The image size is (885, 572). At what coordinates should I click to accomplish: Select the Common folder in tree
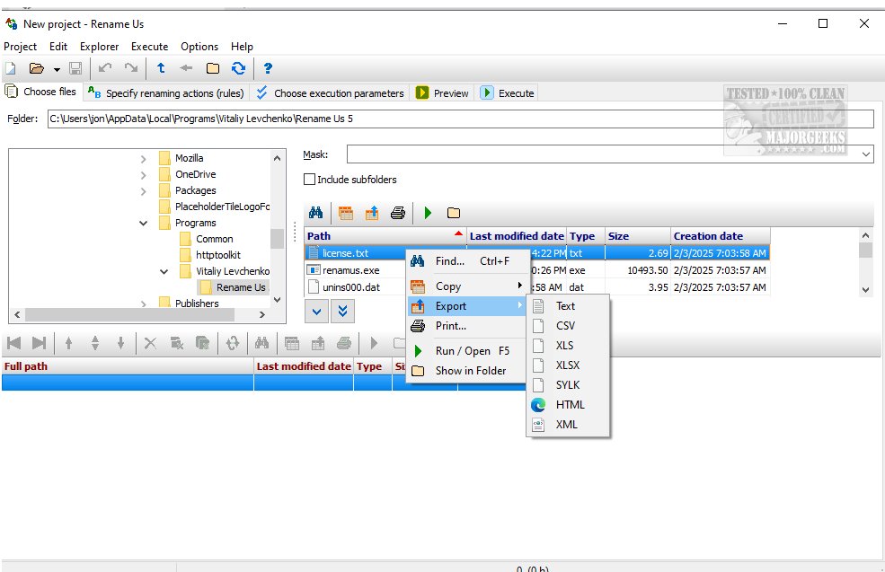(x=215, y=239)
